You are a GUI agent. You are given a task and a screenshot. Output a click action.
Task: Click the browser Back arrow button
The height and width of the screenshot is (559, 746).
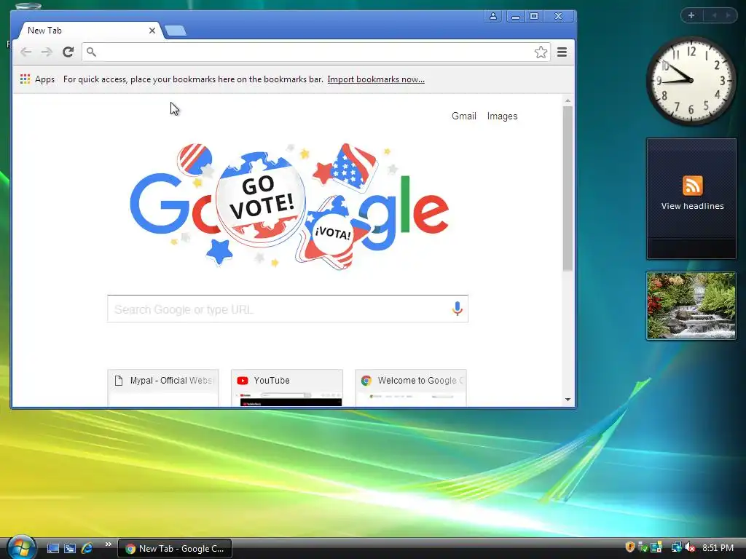tap(26, 52)
